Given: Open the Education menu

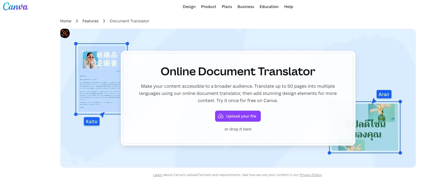Looking at the screenshot, I should [x=269, y=7].
